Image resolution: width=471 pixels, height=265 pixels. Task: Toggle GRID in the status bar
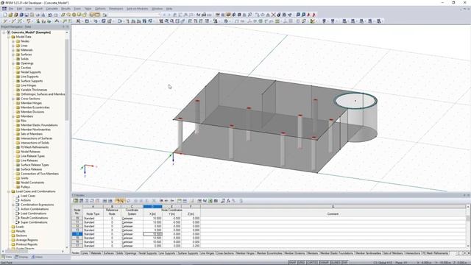[301, 263]
